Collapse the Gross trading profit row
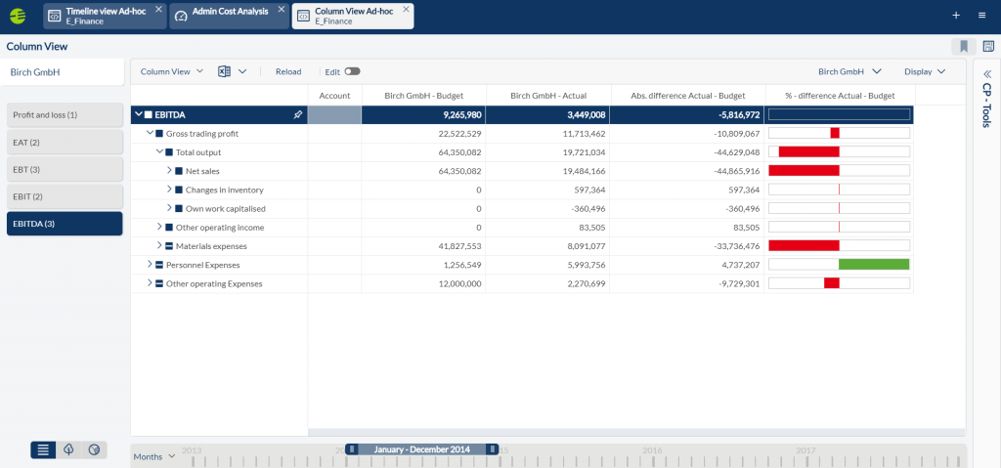The width and height of the screenshot is (1001, 468). tap(150, 134)
